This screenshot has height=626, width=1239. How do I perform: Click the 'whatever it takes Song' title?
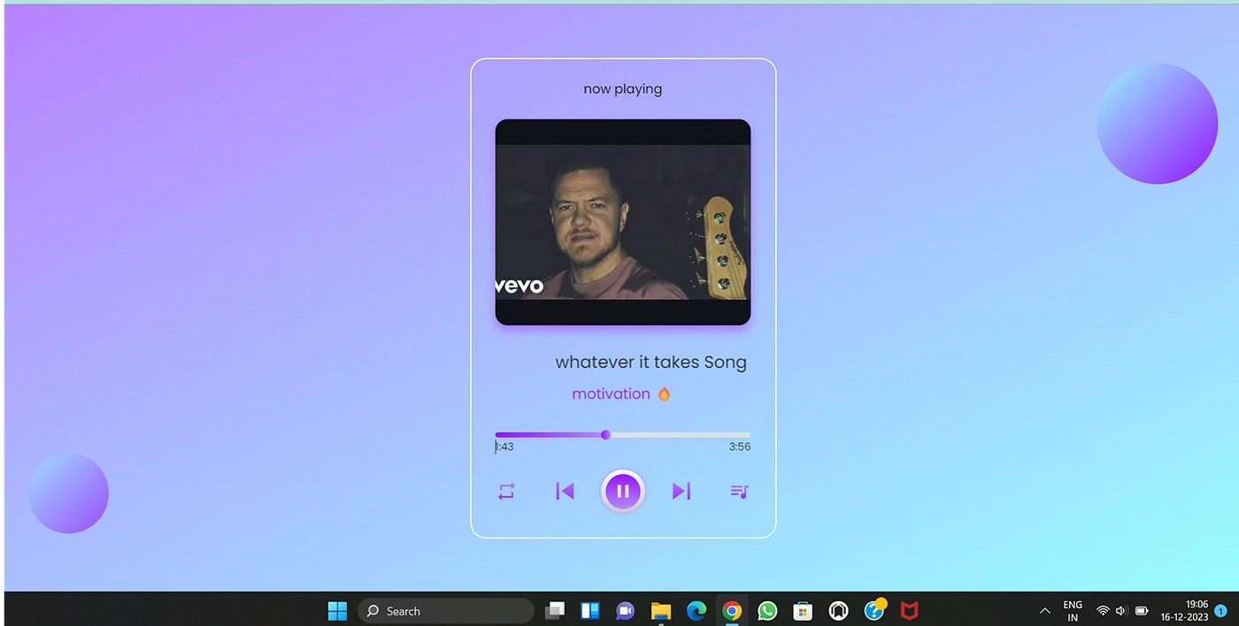click(x=650, y=363)
